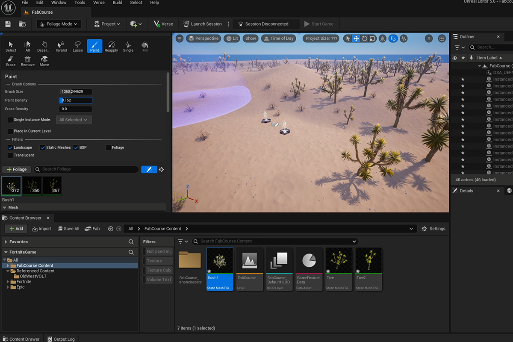Activate the Fill foliage tool

(144, 46)
